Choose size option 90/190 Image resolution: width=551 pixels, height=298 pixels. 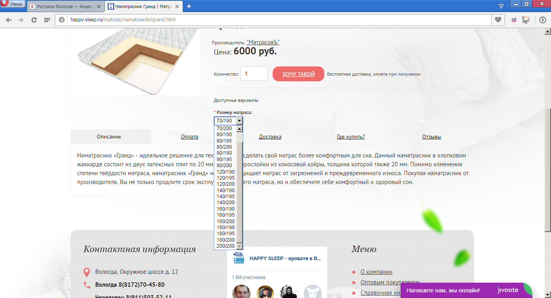pyautogui.click(x=224, y=153)
